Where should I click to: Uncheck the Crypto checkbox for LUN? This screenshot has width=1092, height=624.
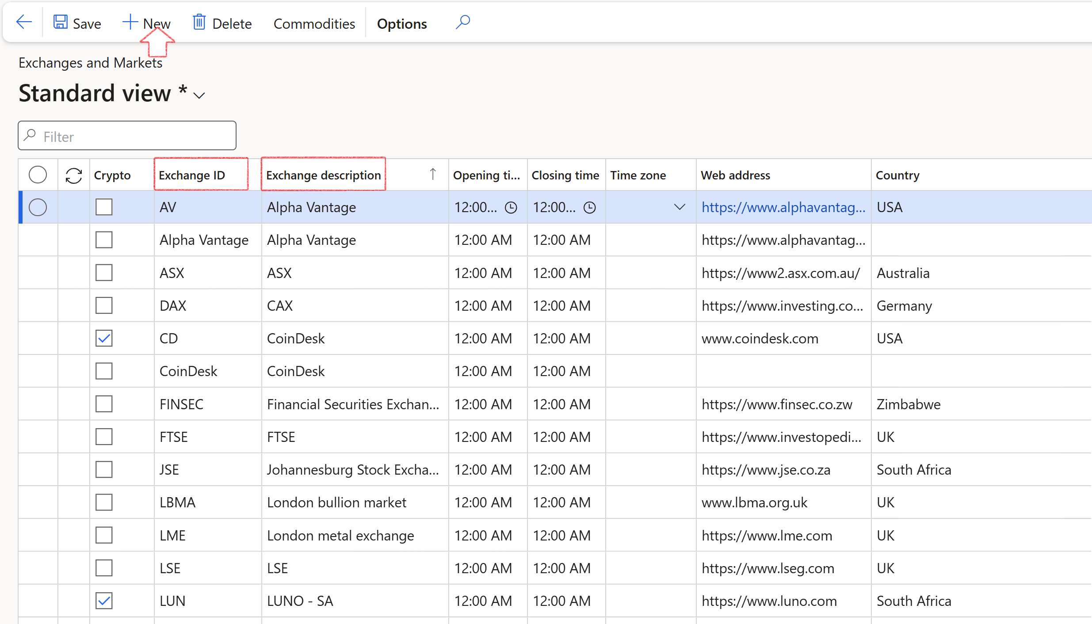[x=104, y=601]
